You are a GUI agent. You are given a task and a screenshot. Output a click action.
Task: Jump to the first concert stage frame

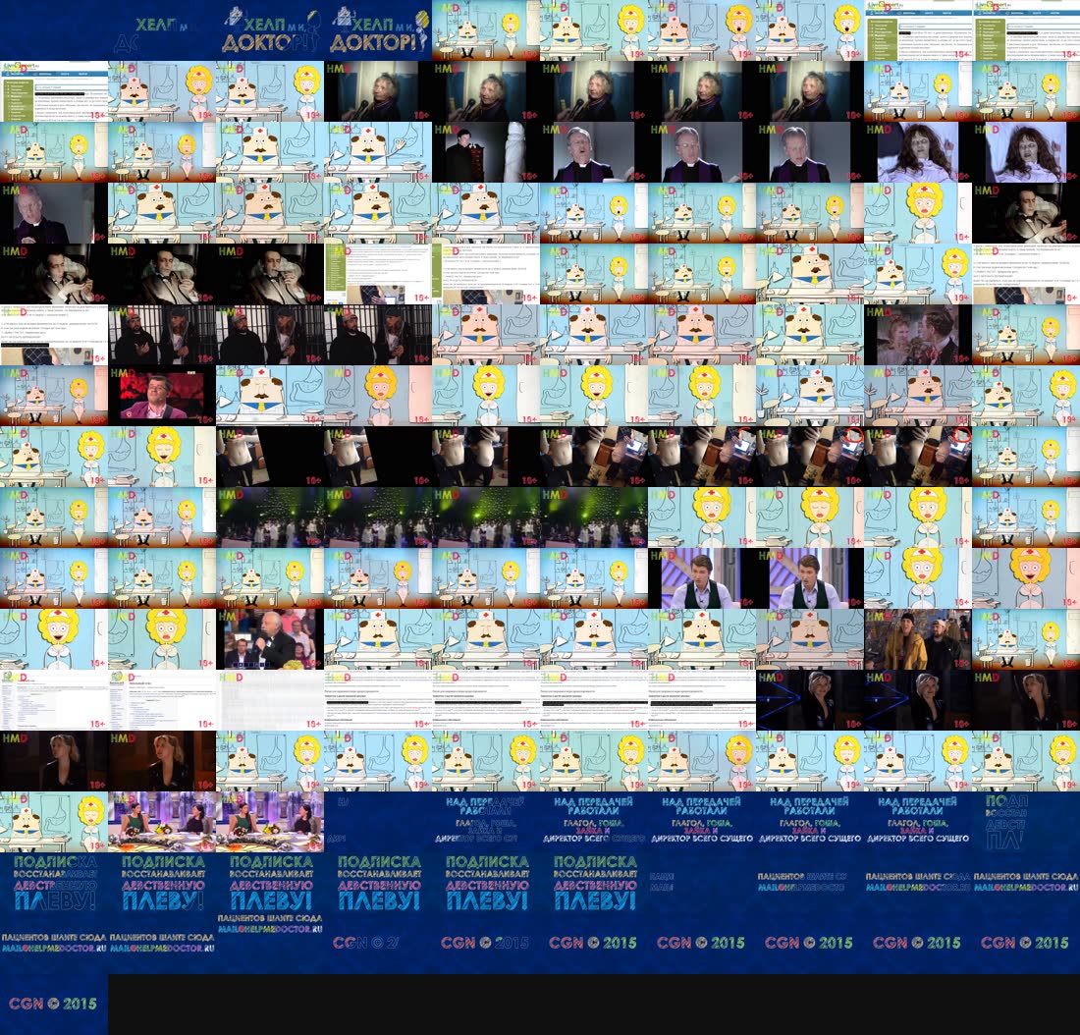270,517
